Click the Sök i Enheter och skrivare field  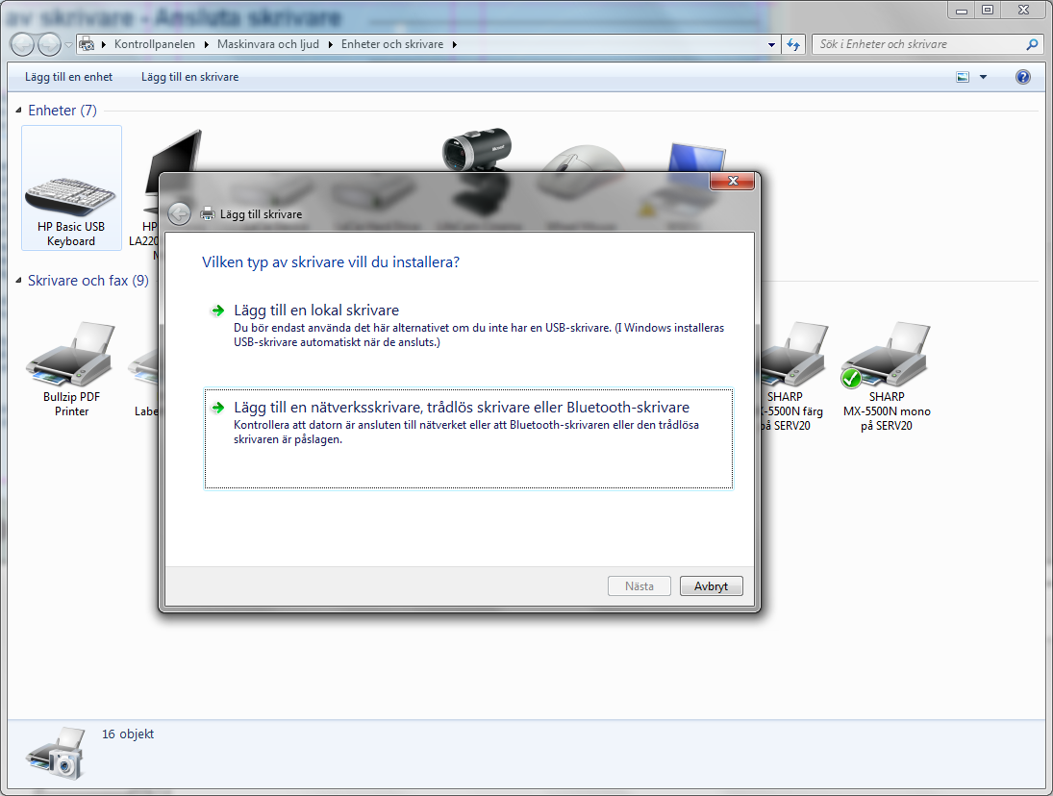918,44
